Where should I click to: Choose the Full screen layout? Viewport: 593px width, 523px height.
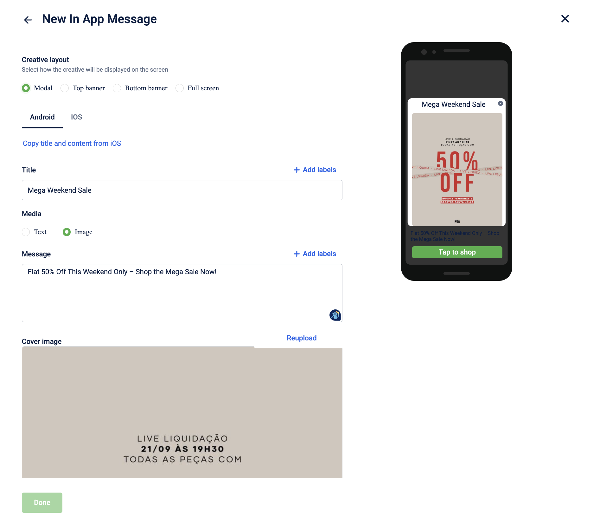pos(180,88)
